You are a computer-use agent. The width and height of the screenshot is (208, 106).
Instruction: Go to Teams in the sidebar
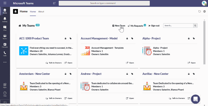5,37
